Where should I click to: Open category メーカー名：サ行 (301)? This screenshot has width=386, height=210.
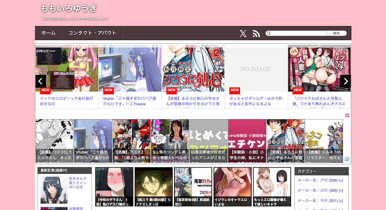(x=317, y=201)
